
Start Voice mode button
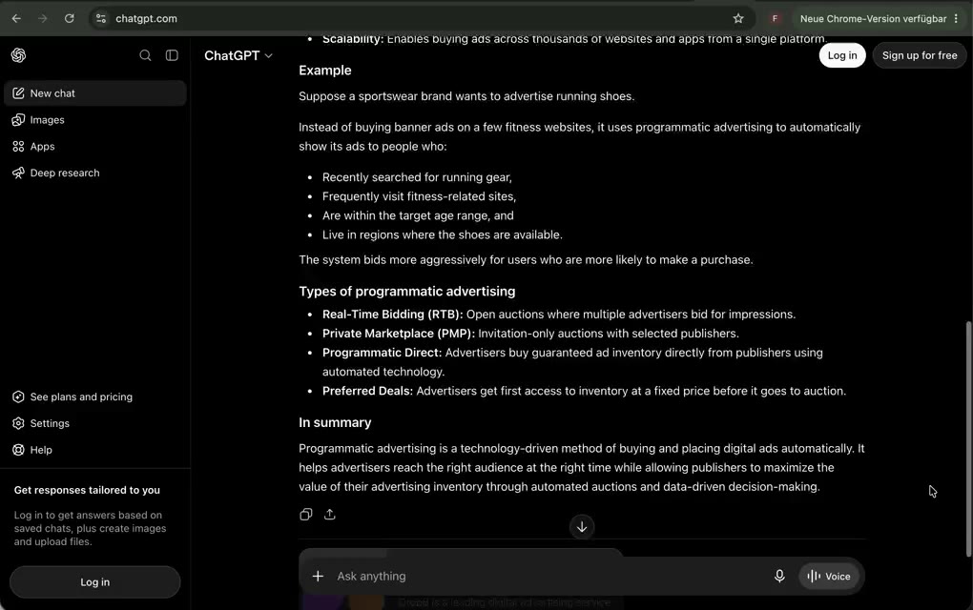point(828,576)
